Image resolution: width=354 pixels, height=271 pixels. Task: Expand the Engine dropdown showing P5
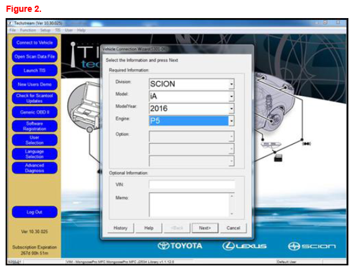[x=192, y=121]
